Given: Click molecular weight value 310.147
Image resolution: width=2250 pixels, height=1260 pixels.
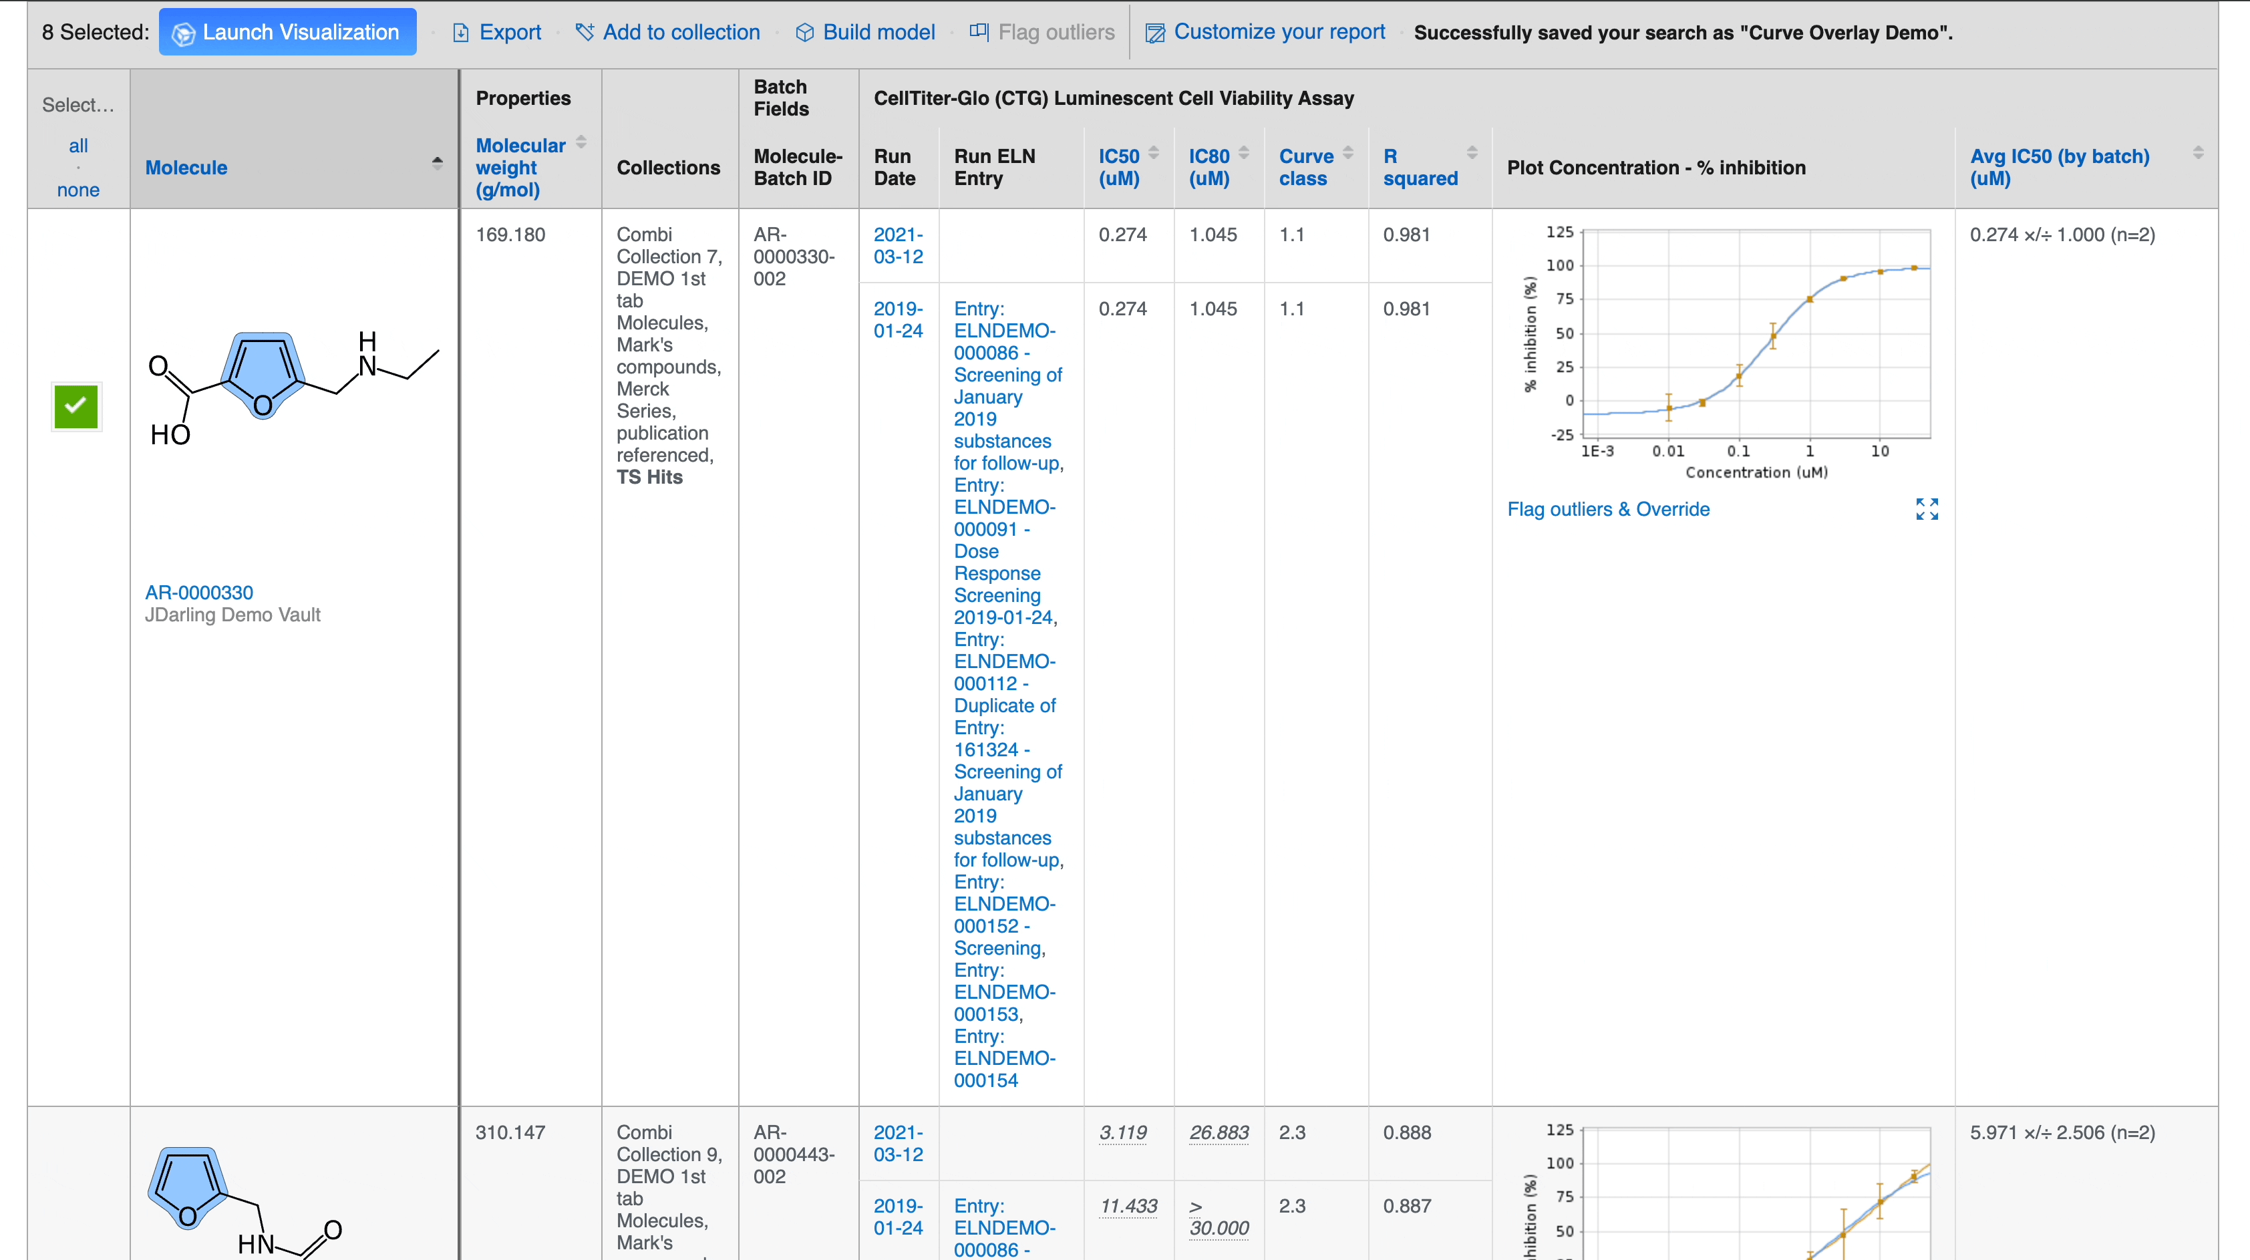Looking at the screenshot, I should (510, 1132).
